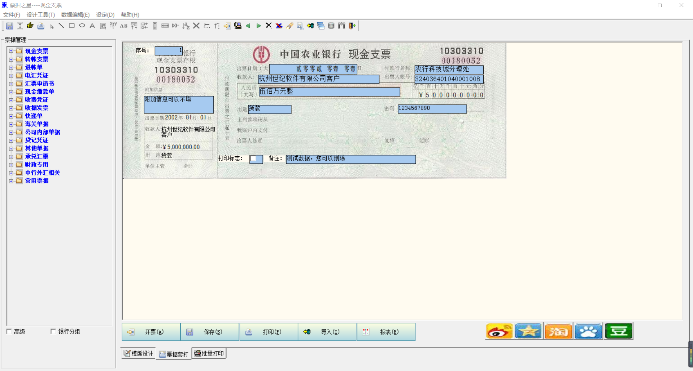Open the Taobao 淘 icon link
Screen dimensions: 693x371
click(558, 331)
